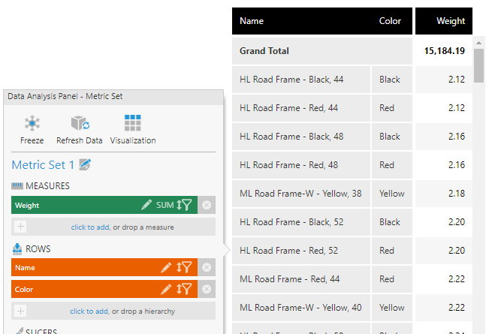The width and height of the screenshot is (495, 334).
Task: Click the Weight column header
Action: click(x=451, y=21)
